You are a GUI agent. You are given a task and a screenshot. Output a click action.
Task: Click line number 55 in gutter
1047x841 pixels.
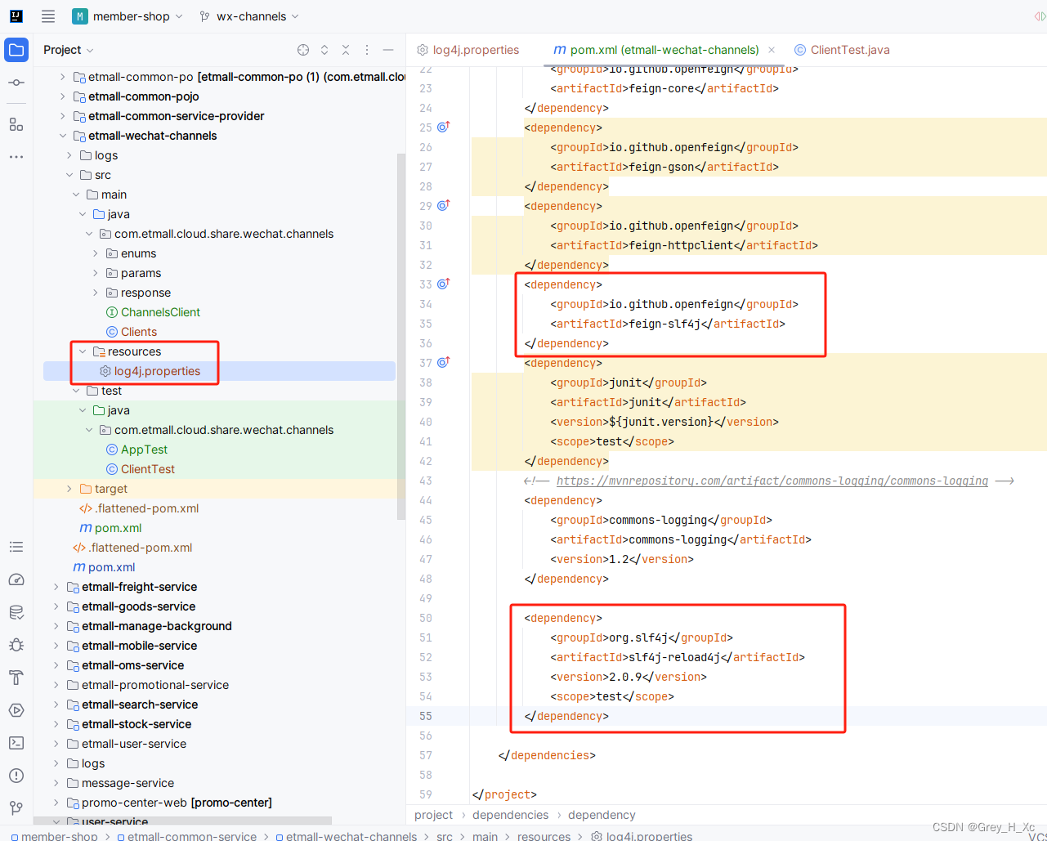pos(426,716)
